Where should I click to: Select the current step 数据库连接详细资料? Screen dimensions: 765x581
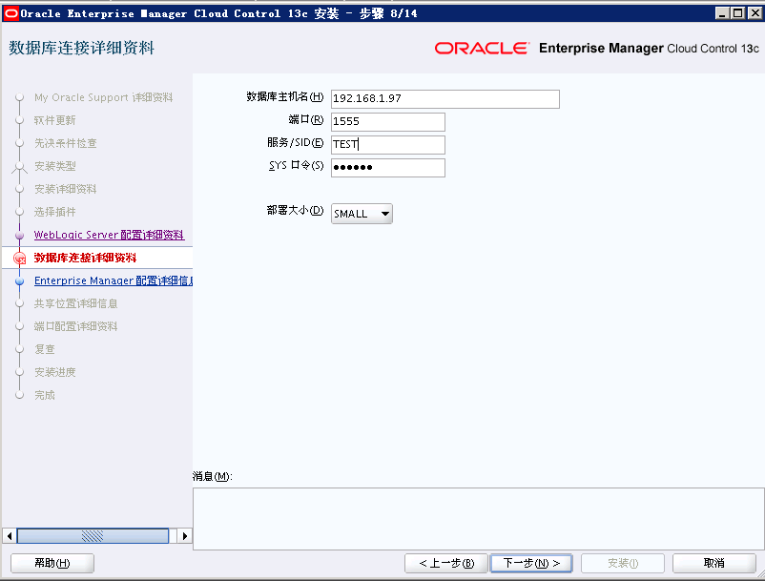[86, 258]
